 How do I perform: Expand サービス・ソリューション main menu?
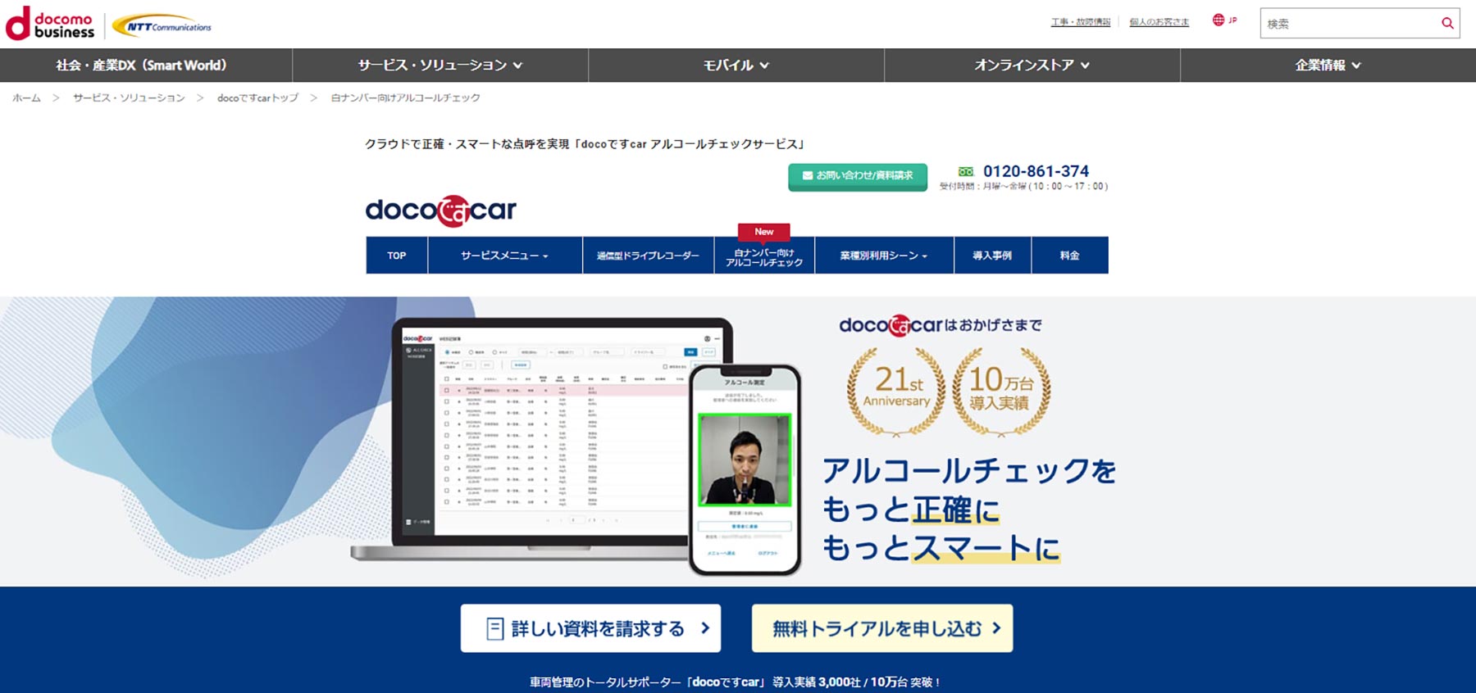(440, 65)
